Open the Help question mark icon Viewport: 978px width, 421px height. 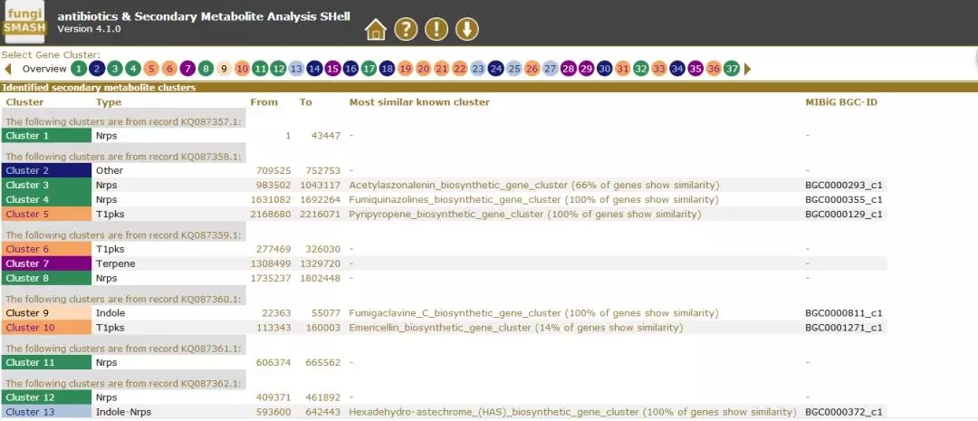[406, 30]
